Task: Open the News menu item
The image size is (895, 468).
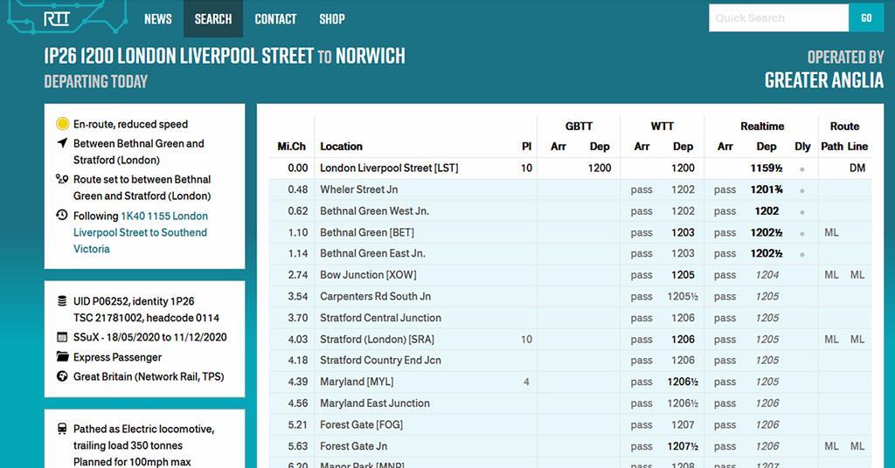Action: 158,19
